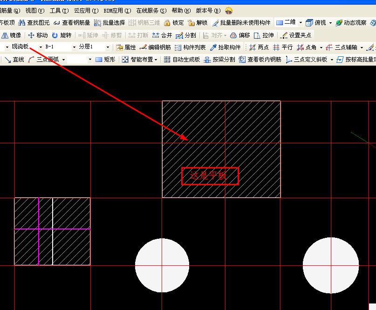This screenshot has height=310, width=376.
Task: Open the 视图 menu
Action: (35, 11)
